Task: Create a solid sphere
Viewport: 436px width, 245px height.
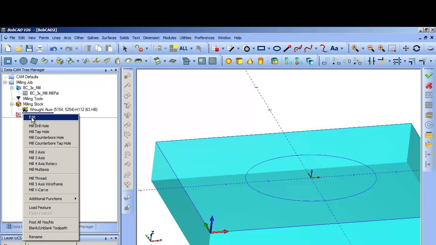Action: (x=229, y=61)
